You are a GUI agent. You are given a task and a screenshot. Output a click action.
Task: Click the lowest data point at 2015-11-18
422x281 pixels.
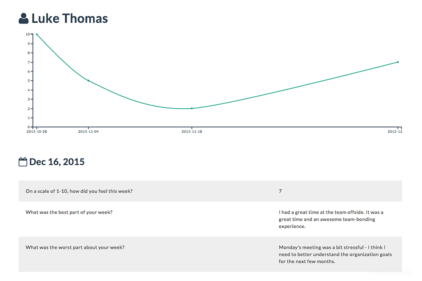[192, 108]
